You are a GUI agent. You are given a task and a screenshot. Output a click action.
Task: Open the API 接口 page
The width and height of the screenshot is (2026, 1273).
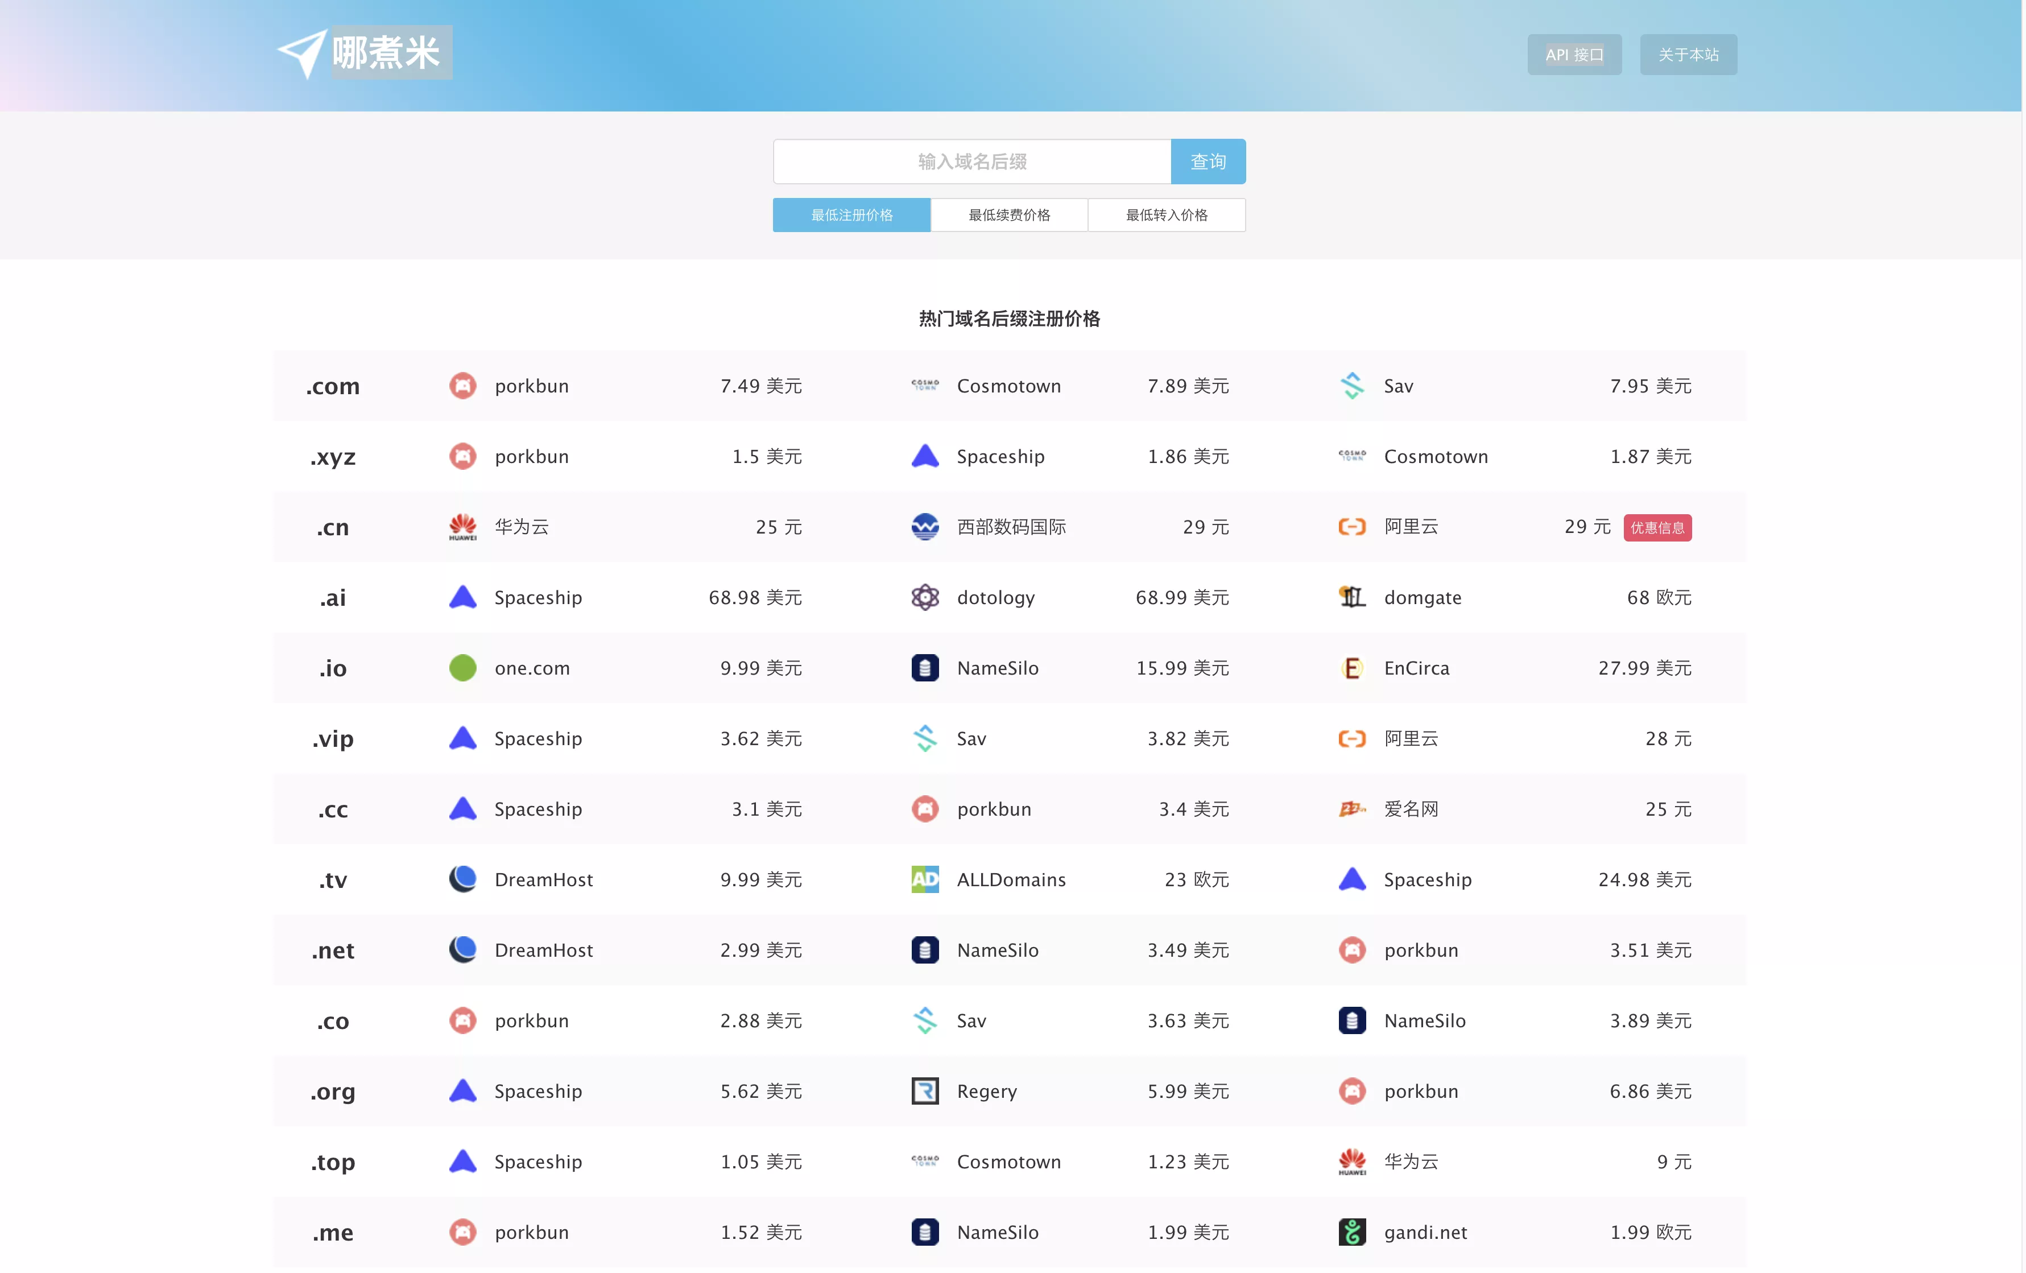[1574, 55]
